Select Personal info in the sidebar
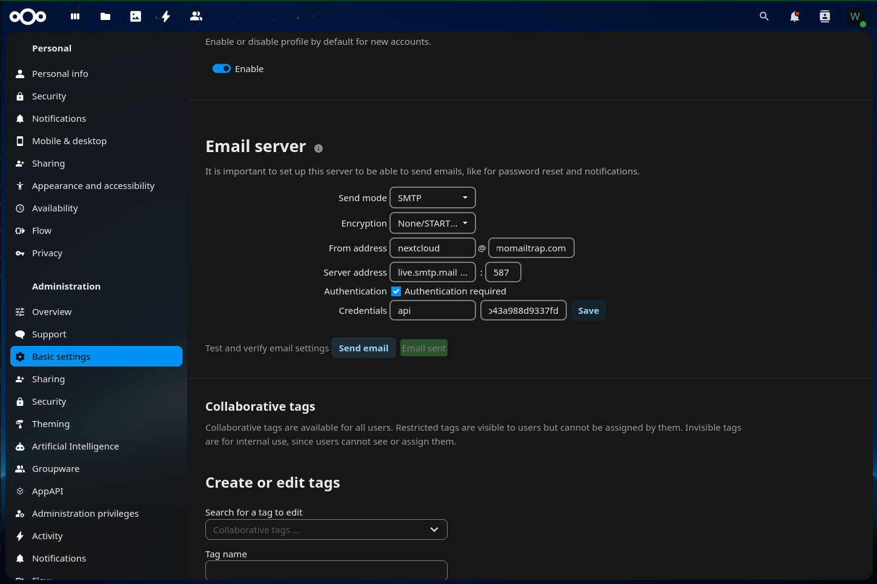Screen dimensions: 877x584 click(x=60, y=74)
